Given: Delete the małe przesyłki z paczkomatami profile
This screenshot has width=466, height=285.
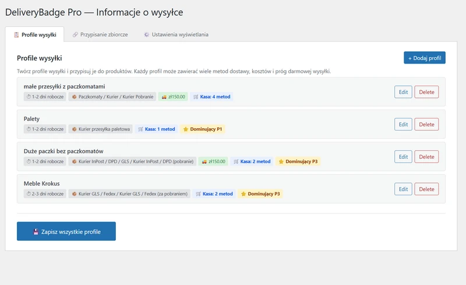Looking at the screenshot, I should tap(426, 92).
